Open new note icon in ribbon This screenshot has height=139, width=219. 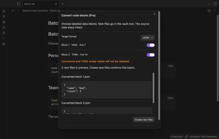(x=4, y=11)
